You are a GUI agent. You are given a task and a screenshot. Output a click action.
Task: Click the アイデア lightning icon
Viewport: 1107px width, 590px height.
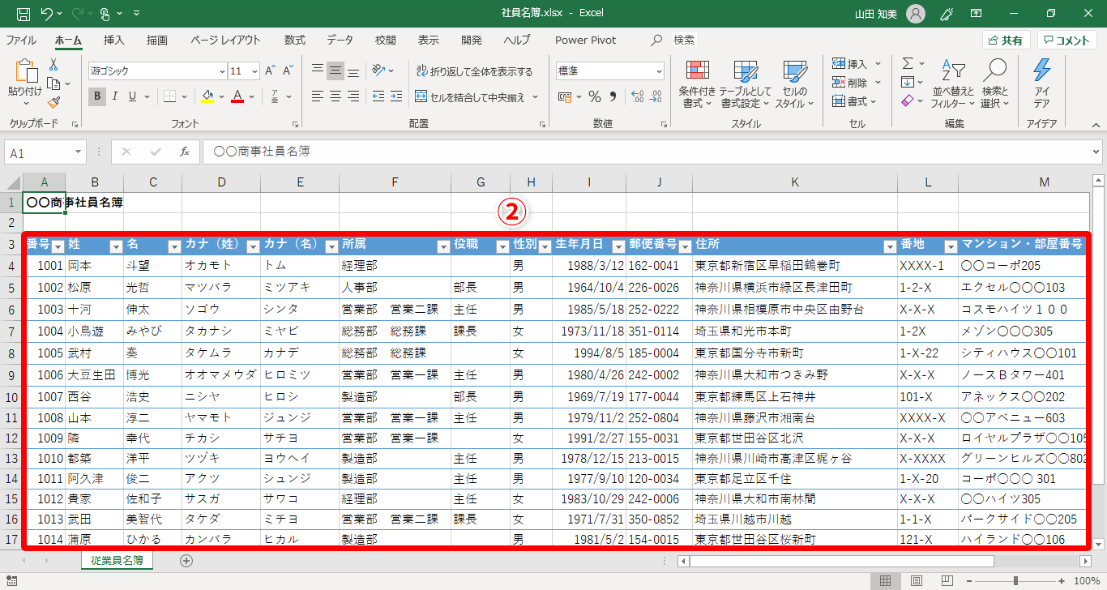point(1042,84)
